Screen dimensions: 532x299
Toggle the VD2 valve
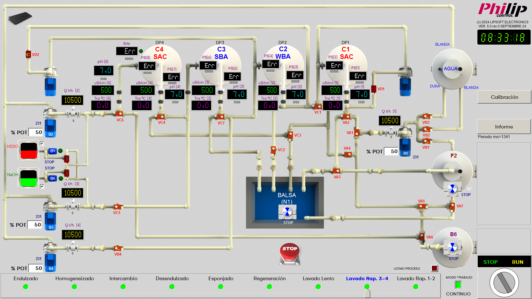[x=28, y=55]
